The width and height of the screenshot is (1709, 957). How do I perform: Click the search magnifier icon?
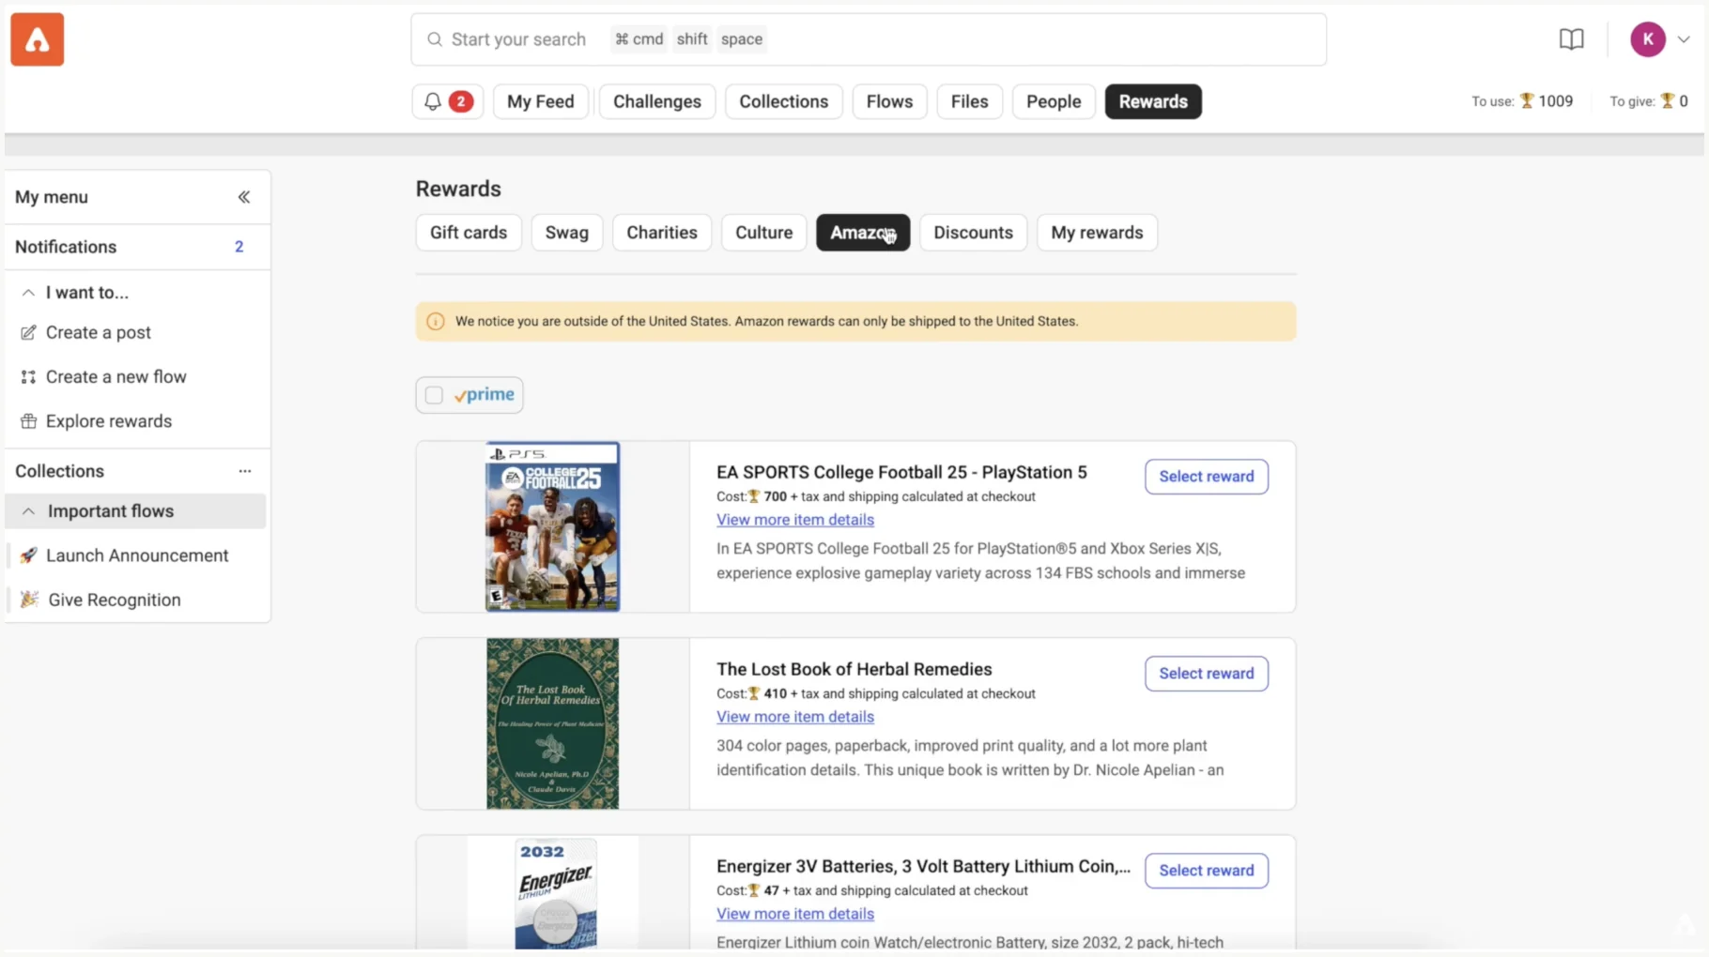(435, 39)
